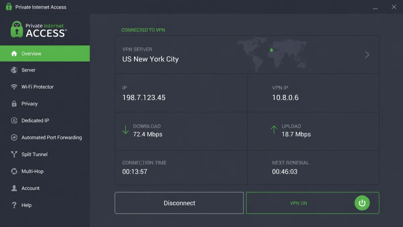This screenshot has height=227, width=403.
Task: Click the Private Internet Access sidebar logo
Action: pyautogui.click(x=39, y=29)
